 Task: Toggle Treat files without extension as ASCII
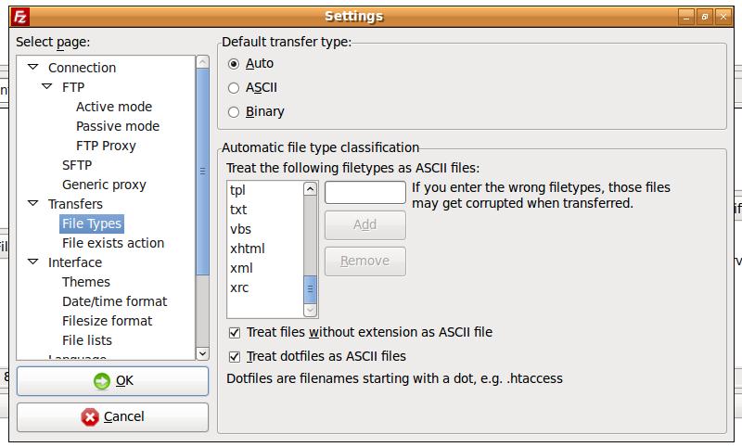tap(235, 332)
